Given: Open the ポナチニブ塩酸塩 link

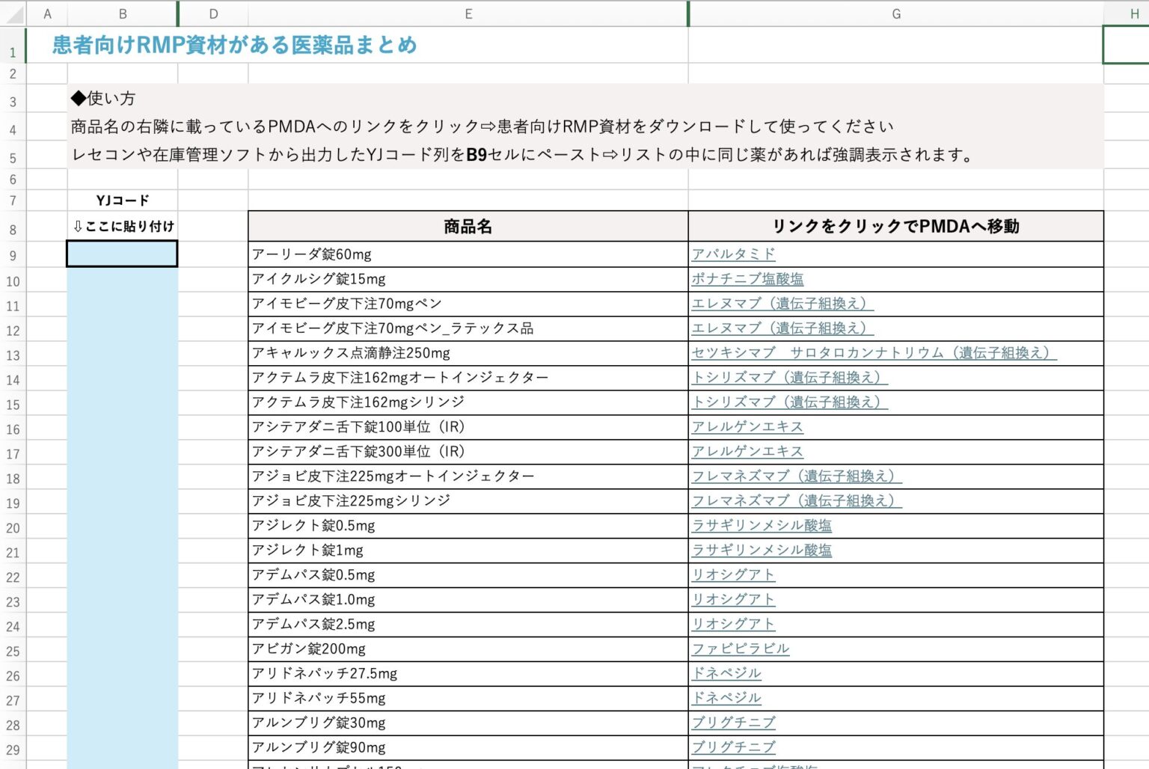Looking at the screenshot, I should point(747,278).
